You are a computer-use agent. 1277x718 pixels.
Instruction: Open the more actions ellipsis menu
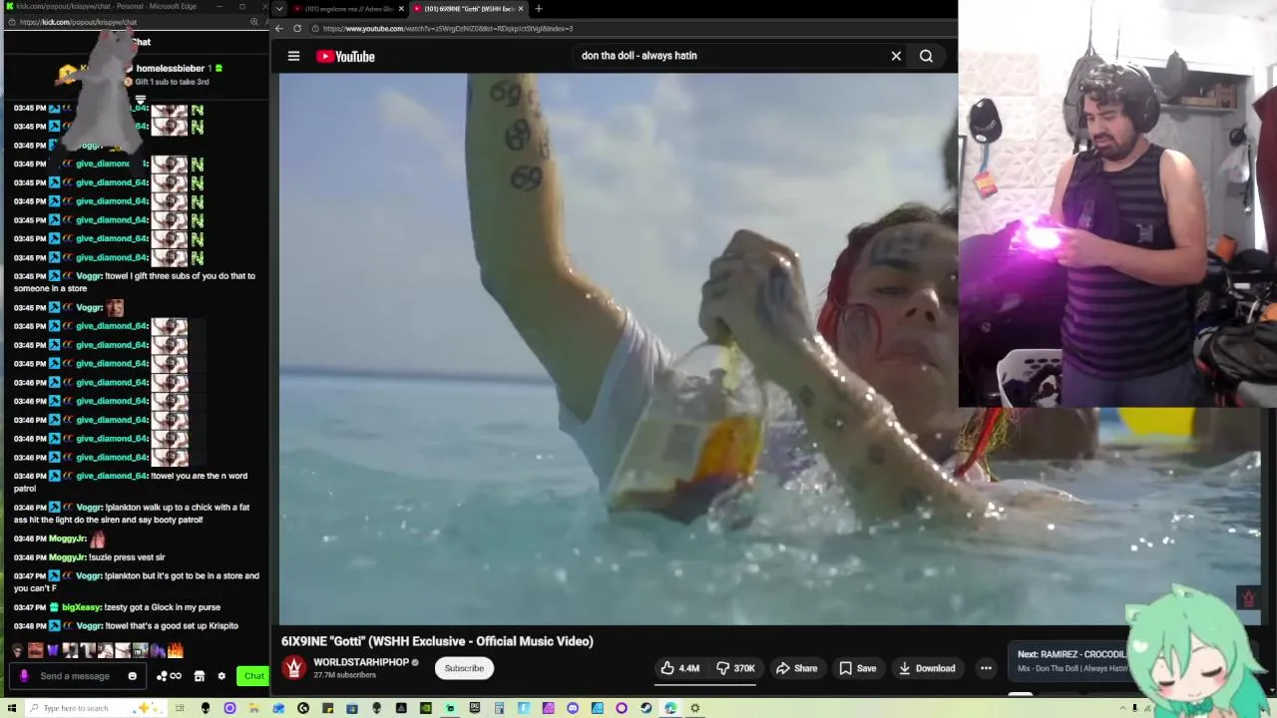[x=986, y=668]
